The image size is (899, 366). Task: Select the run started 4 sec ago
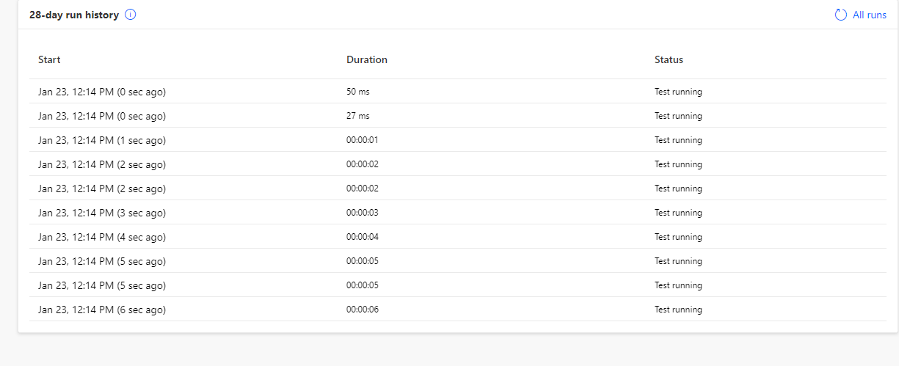point(102,237)
